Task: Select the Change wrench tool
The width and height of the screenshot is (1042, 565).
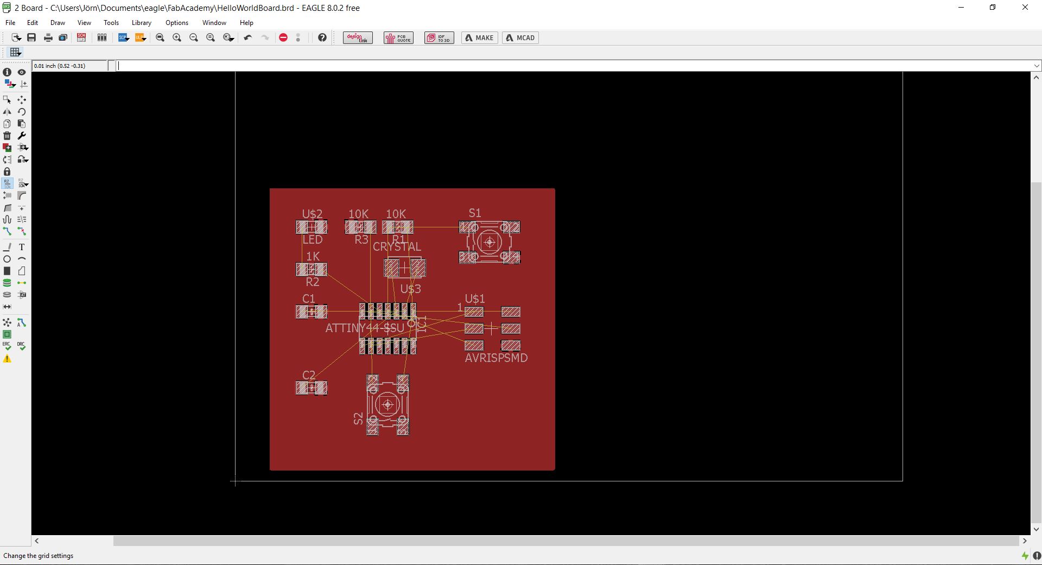Action: point(22,136)
